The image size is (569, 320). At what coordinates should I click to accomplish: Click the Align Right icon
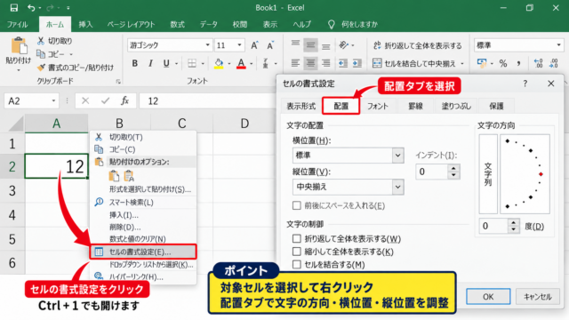click(x=326, y=63)
